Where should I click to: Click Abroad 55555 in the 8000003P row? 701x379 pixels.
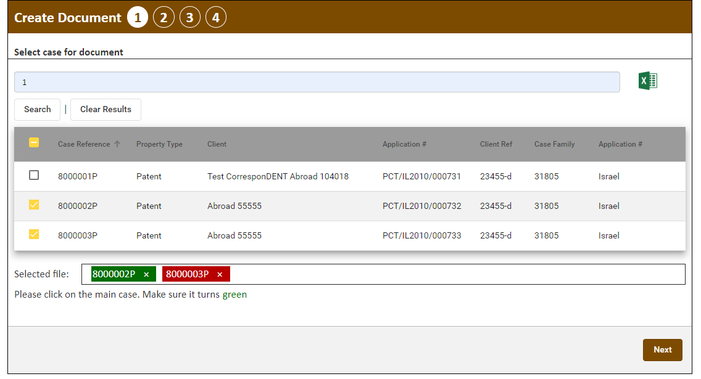234,235
